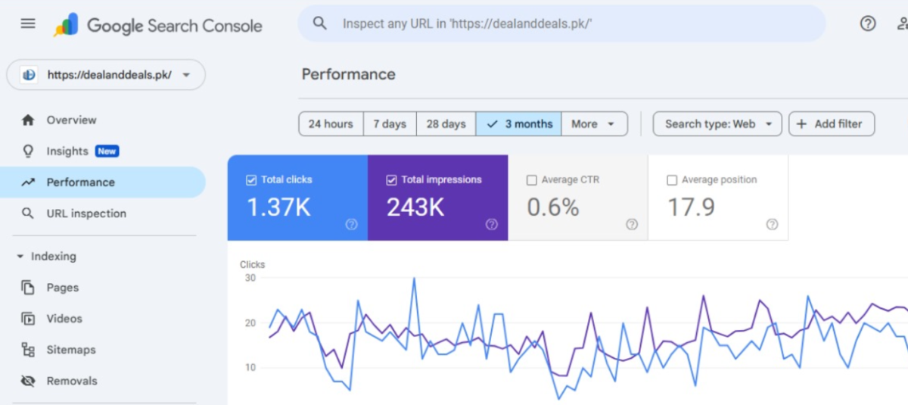Viewport: 908px width, 405px height.
Task: Enable the Average position checkbox
Action: pos(672,180)
